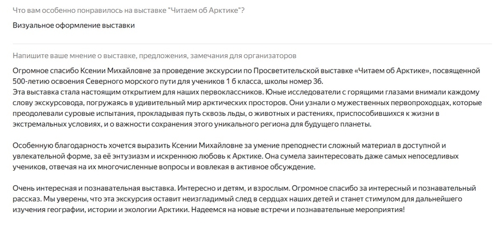Click the answer "Визуальное оформление выставки"

tap(73, 25)
